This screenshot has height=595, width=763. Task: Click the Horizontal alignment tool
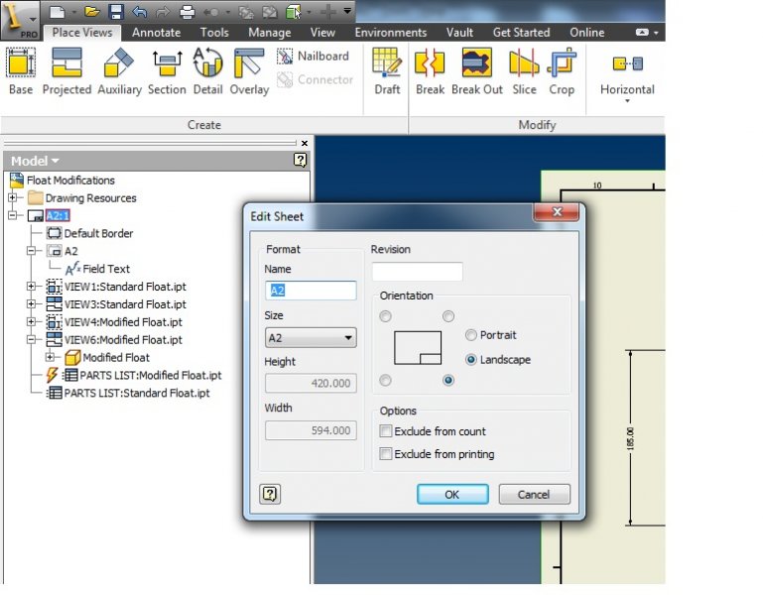coord(627,73)
